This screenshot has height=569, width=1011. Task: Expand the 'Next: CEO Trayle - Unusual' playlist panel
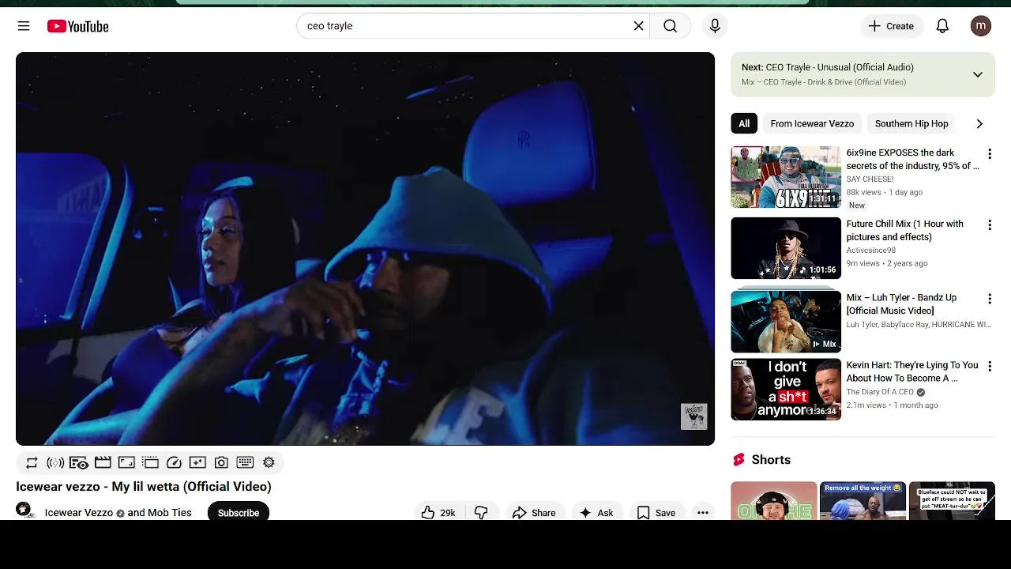[x=977, y=74]
